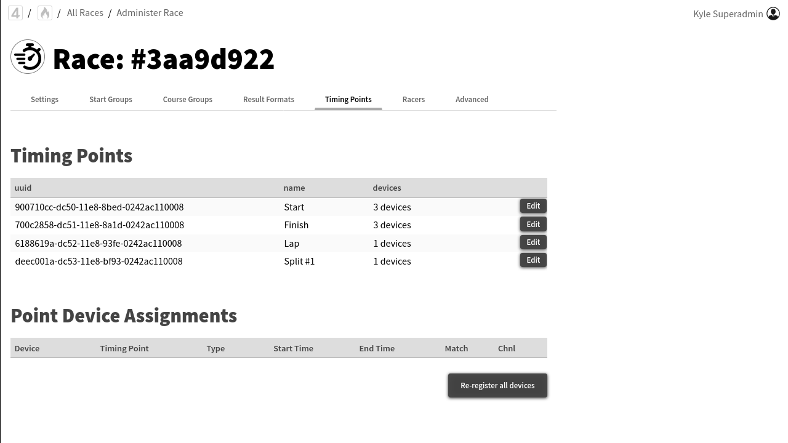
Task: Select the Result Formats tab
Action: pos(268,100)
